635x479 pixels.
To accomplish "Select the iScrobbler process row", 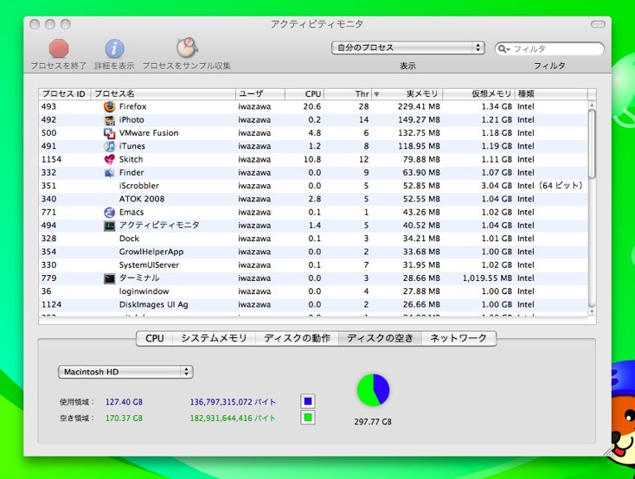I will pyautogui.click(x=313, y=186).
